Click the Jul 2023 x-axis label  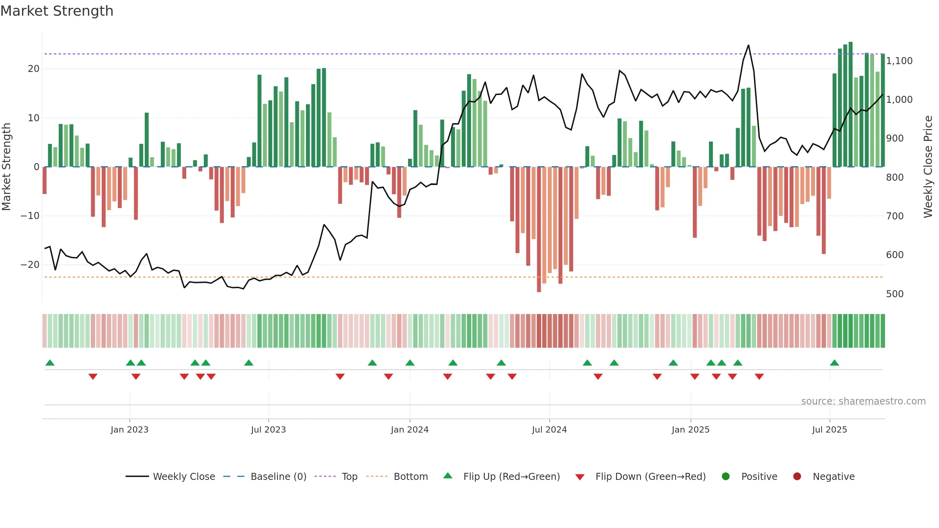click(268, 429)
